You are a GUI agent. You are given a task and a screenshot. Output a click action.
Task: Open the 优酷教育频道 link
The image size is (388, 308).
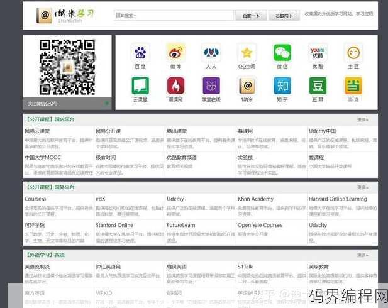pyautogui.click(x=182, y=157)
